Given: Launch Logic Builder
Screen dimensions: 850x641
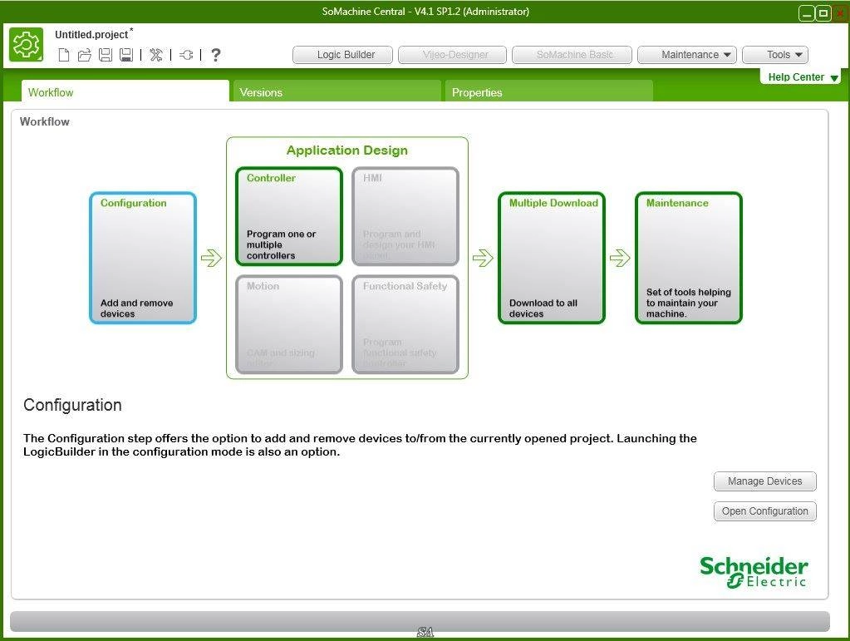Looking at the screenshot, I should pos(342,55).
